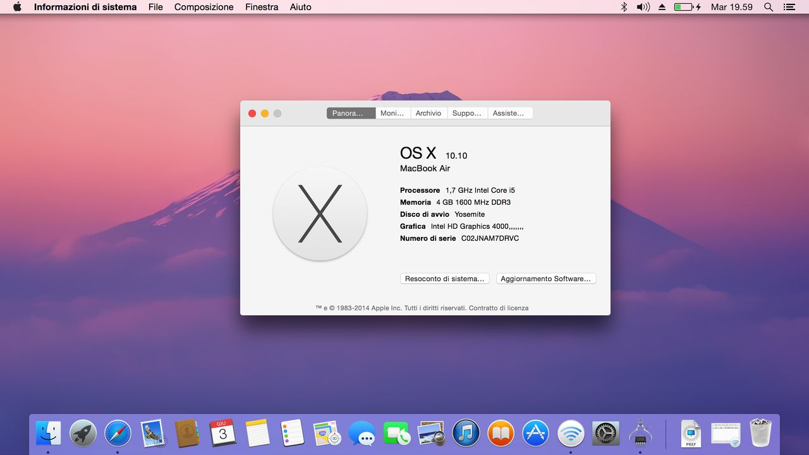This screenshot has height=455, width=809.
Task: Select the Panoramica tab
Action: [351, 113]
